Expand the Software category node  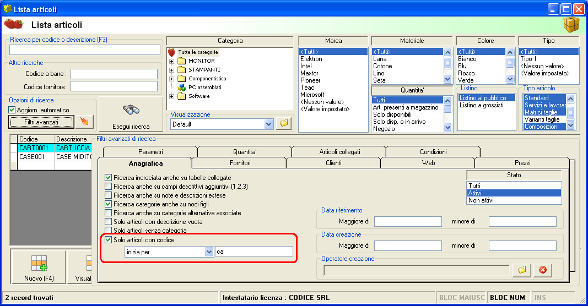pos(172,96)
